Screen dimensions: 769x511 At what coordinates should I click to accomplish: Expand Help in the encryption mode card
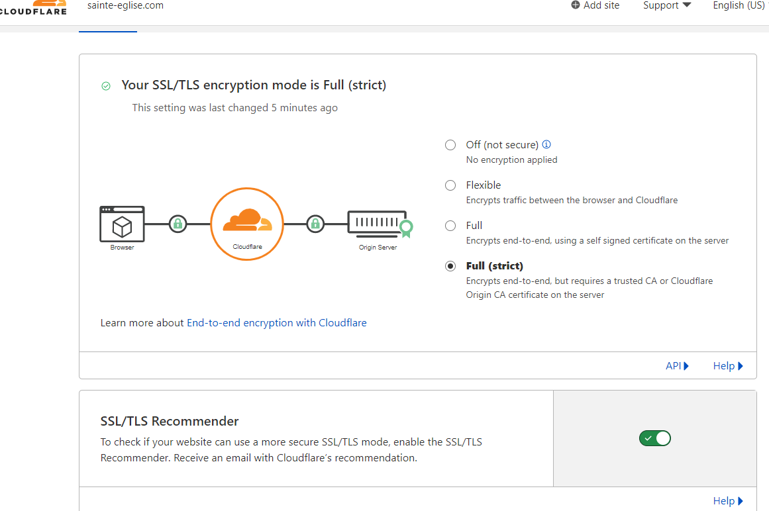click(x=728, y=366)
